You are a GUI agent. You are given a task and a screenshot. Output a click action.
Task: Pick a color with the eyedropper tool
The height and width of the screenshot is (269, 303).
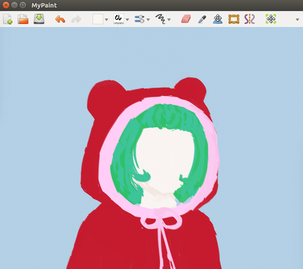[202, 19]
